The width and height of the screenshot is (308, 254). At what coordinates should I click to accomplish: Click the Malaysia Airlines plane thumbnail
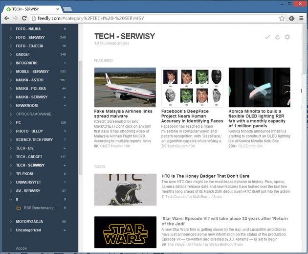pyautogui.click(x=125, y=87)
